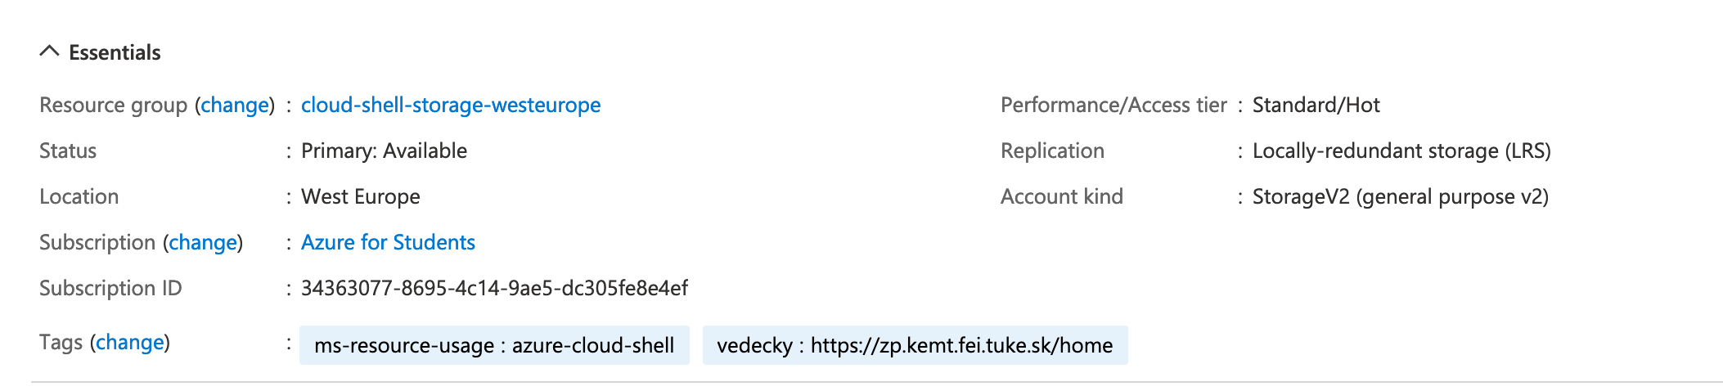The height and width of the screenshot is (391, 1723).
Task: Click the Account kind label
Action: click(1061, 197)
